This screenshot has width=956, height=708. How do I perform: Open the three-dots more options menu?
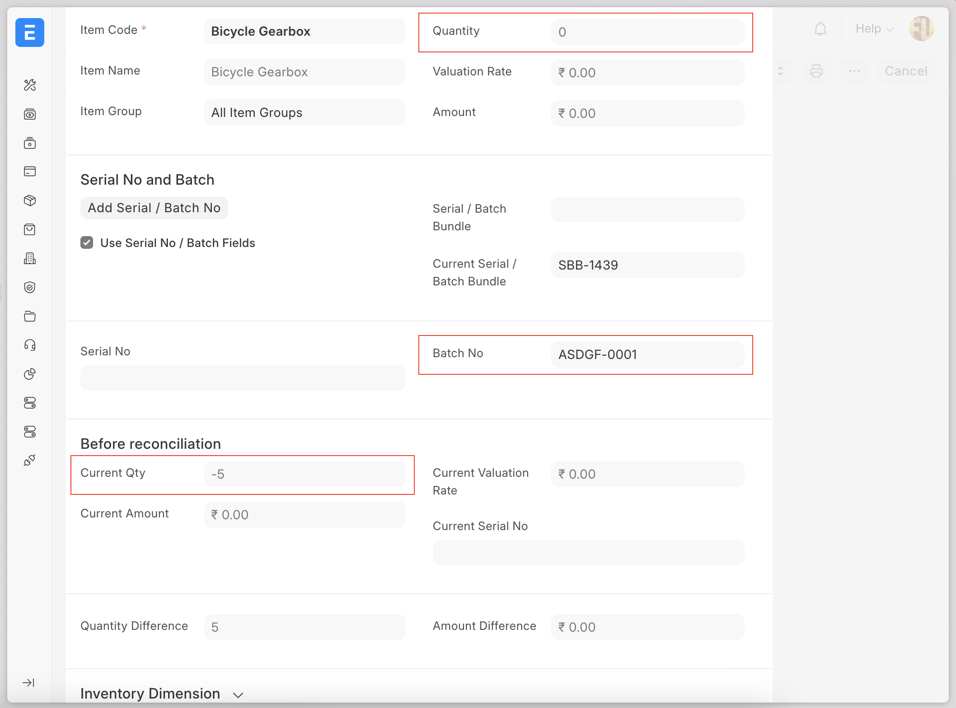pos(854,71)
